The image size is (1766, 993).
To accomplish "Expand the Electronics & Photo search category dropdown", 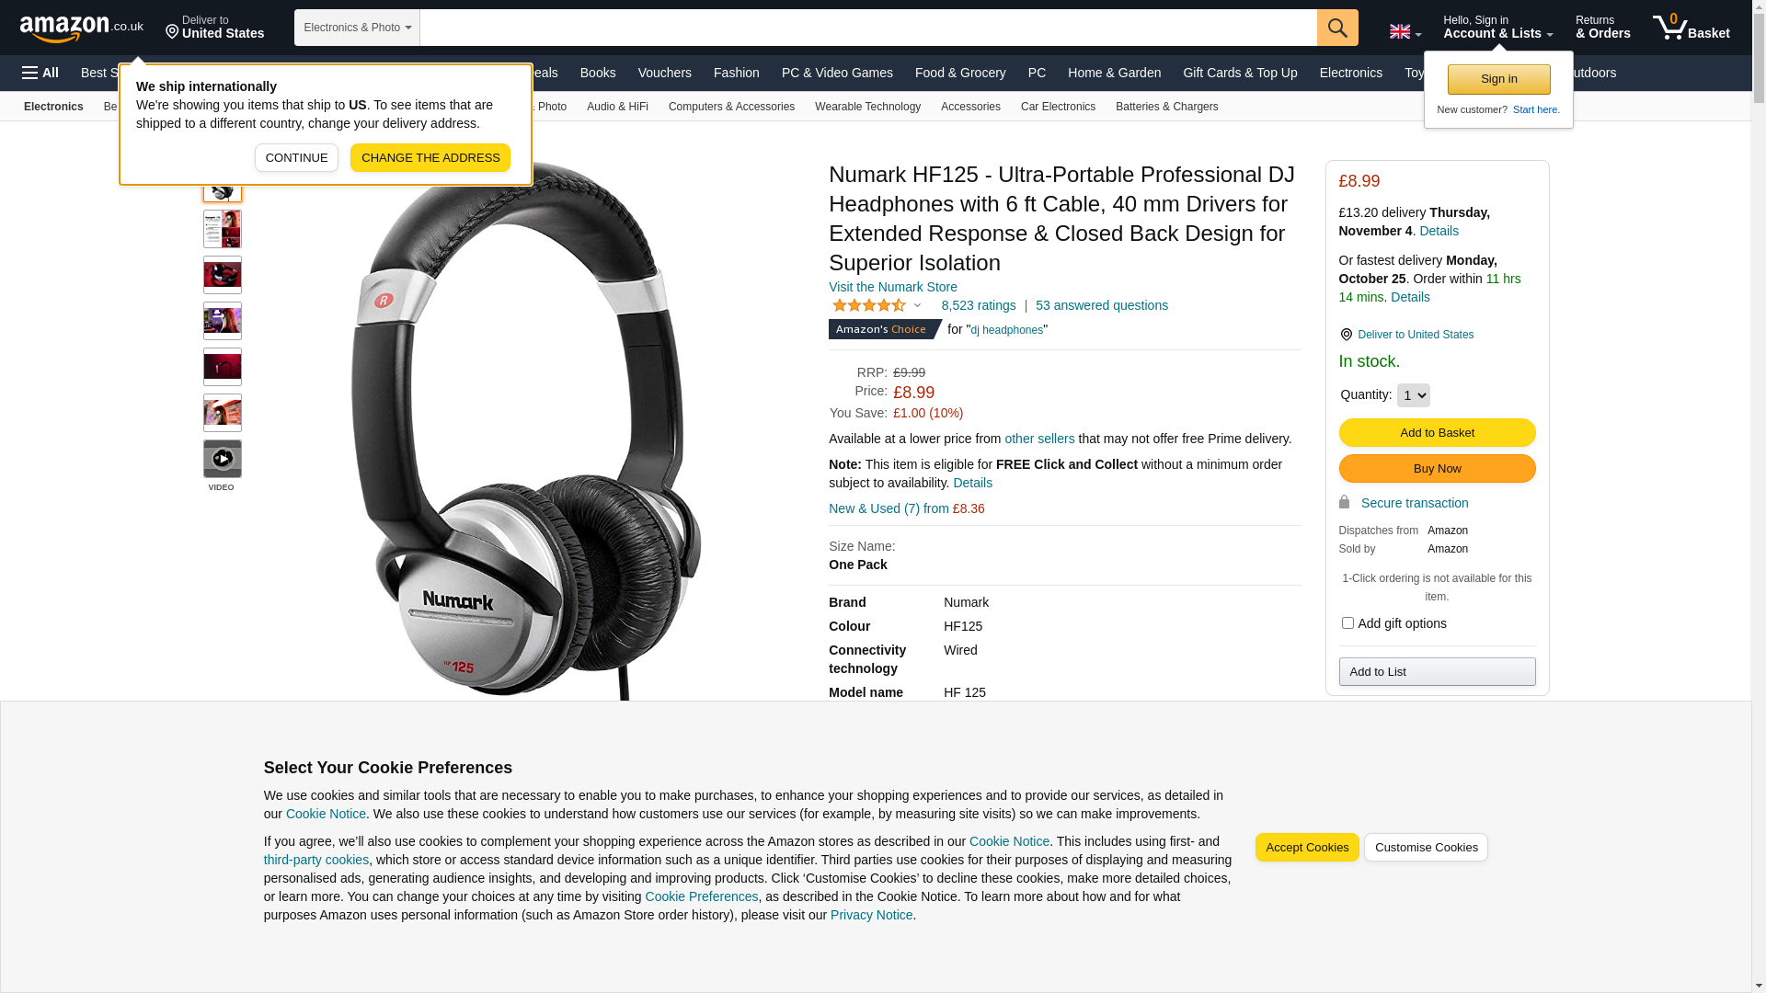I will pos(357,28).
